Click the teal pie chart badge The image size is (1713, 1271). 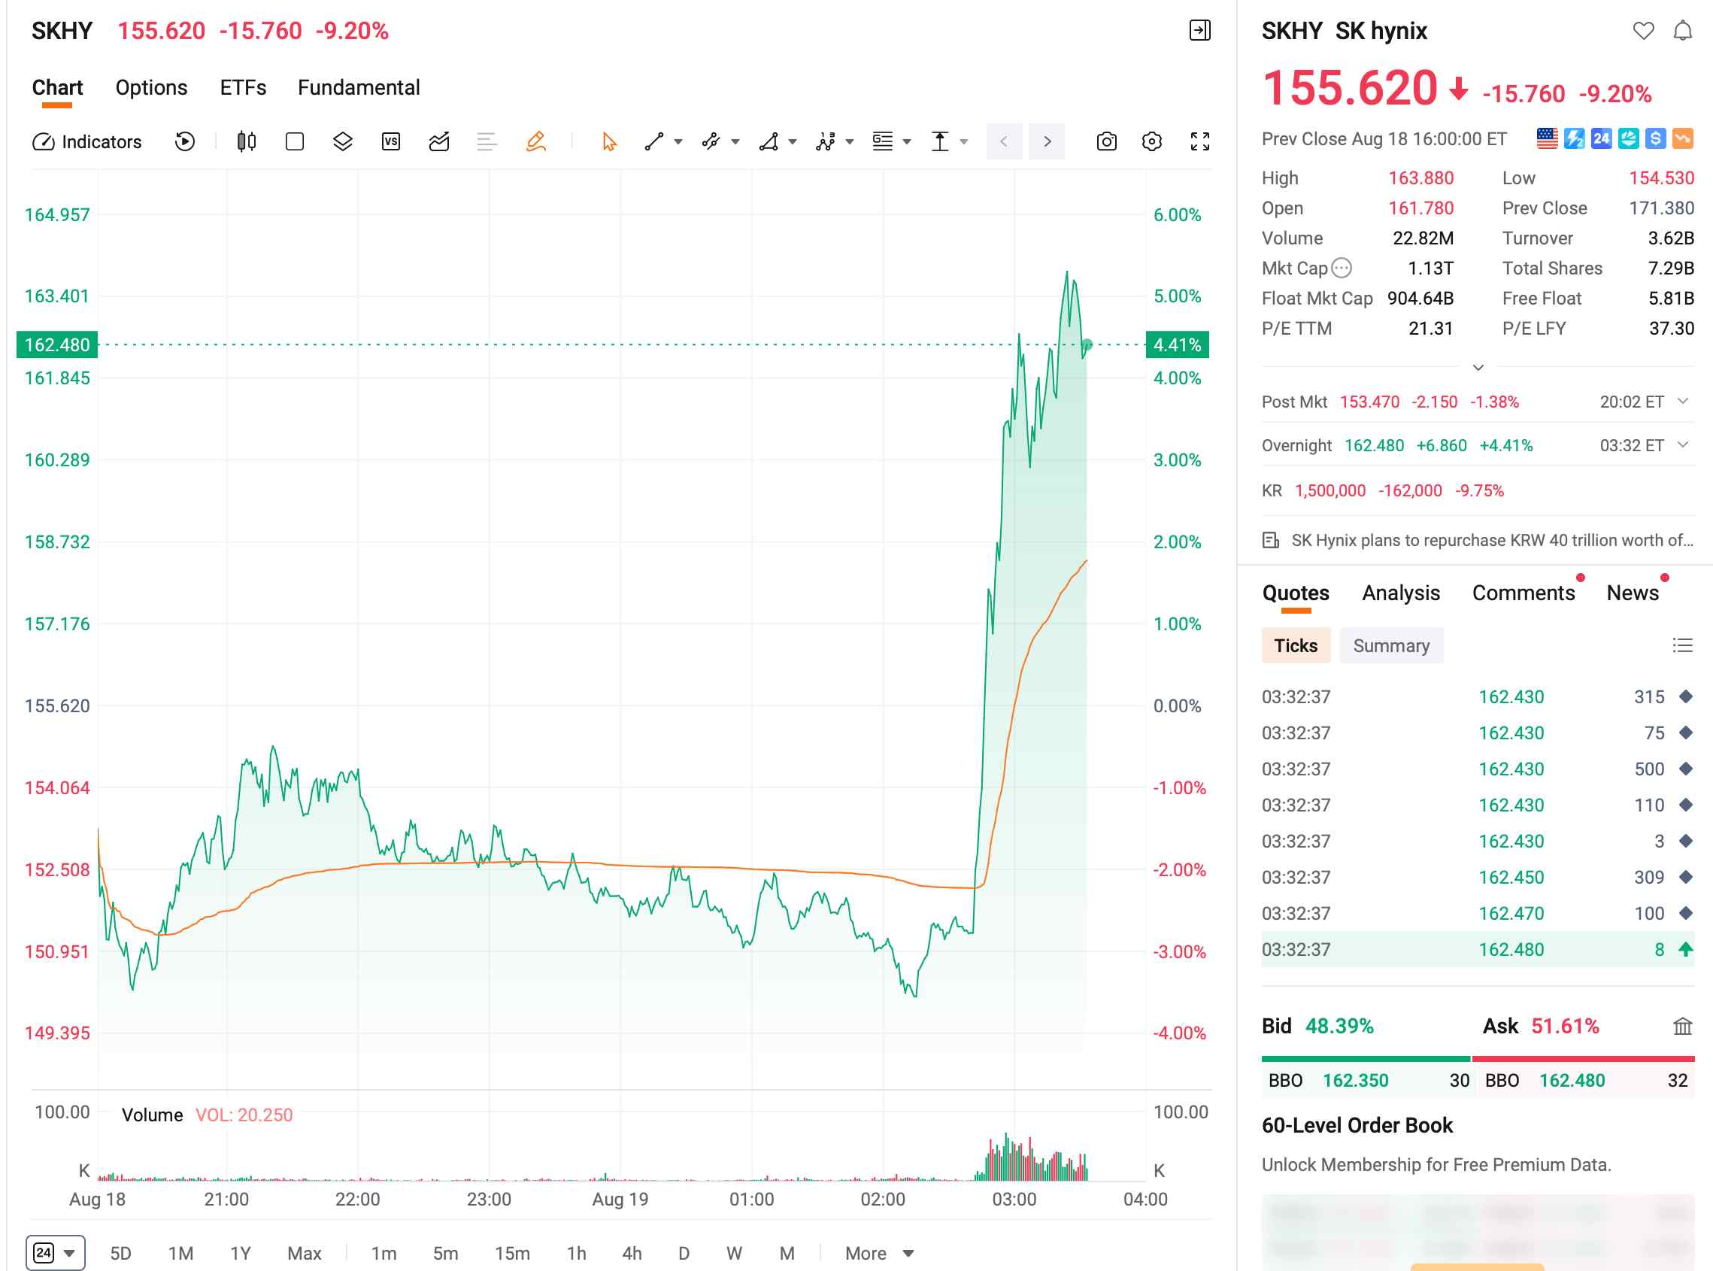1628,138
